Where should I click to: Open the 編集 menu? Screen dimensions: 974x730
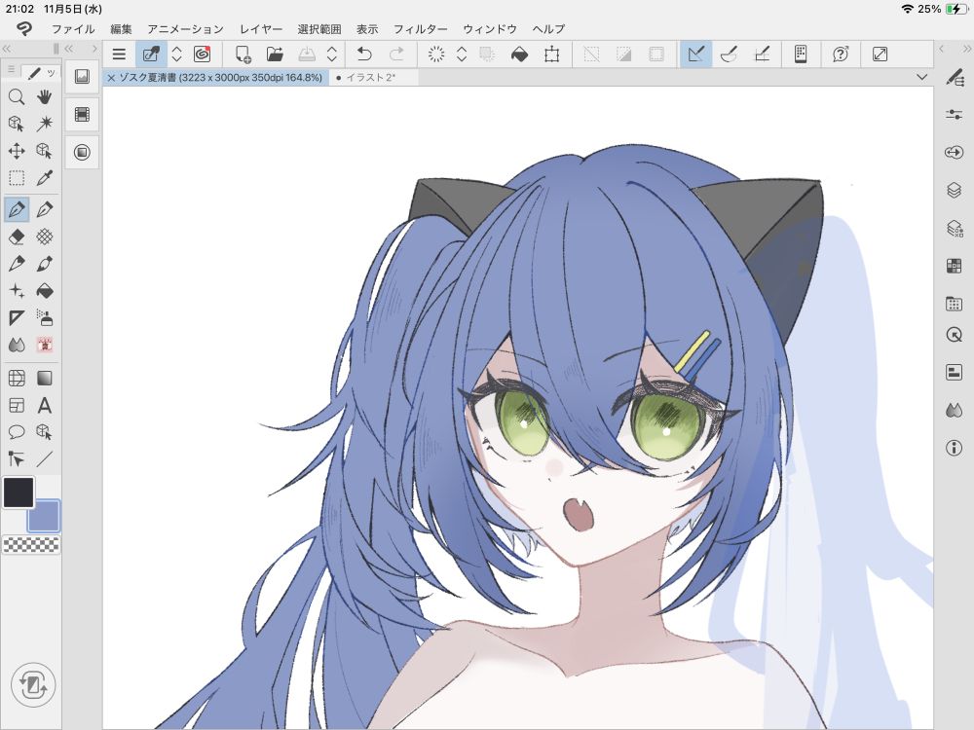click(121, 29)
